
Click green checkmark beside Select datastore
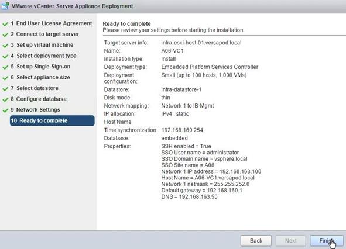click(x=5, y=89)
